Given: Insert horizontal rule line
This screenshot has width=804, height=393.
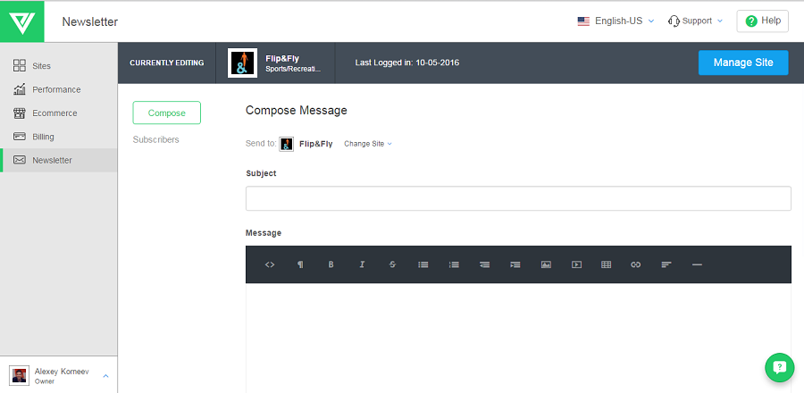Looking at the screenshot, I should pyautogui.click(x=697, y=264).
